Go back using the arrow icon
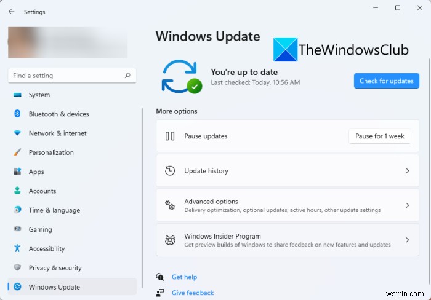431x300 pixels. click(11, 12)
